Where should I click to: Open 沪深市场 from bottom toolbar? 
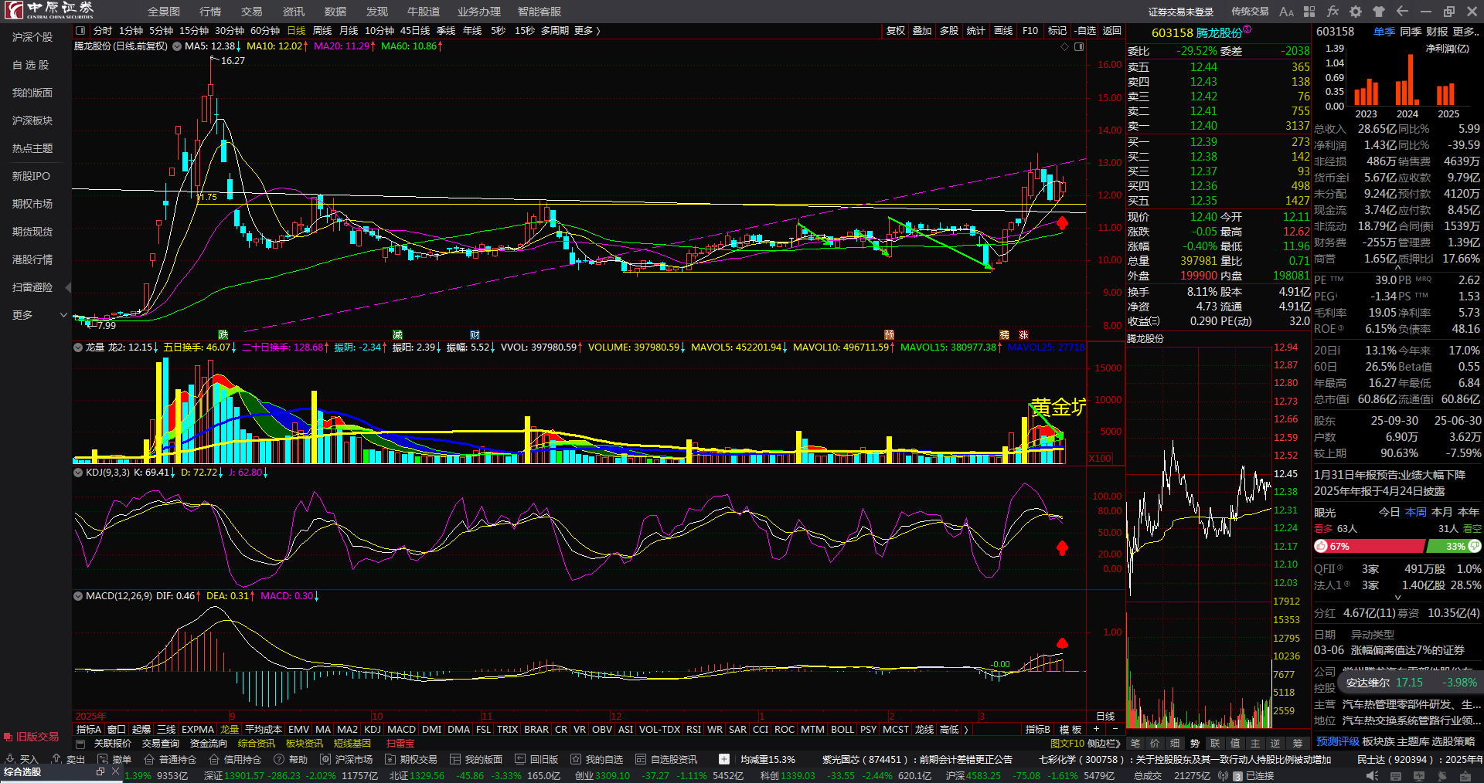click(x=347, y=759)
